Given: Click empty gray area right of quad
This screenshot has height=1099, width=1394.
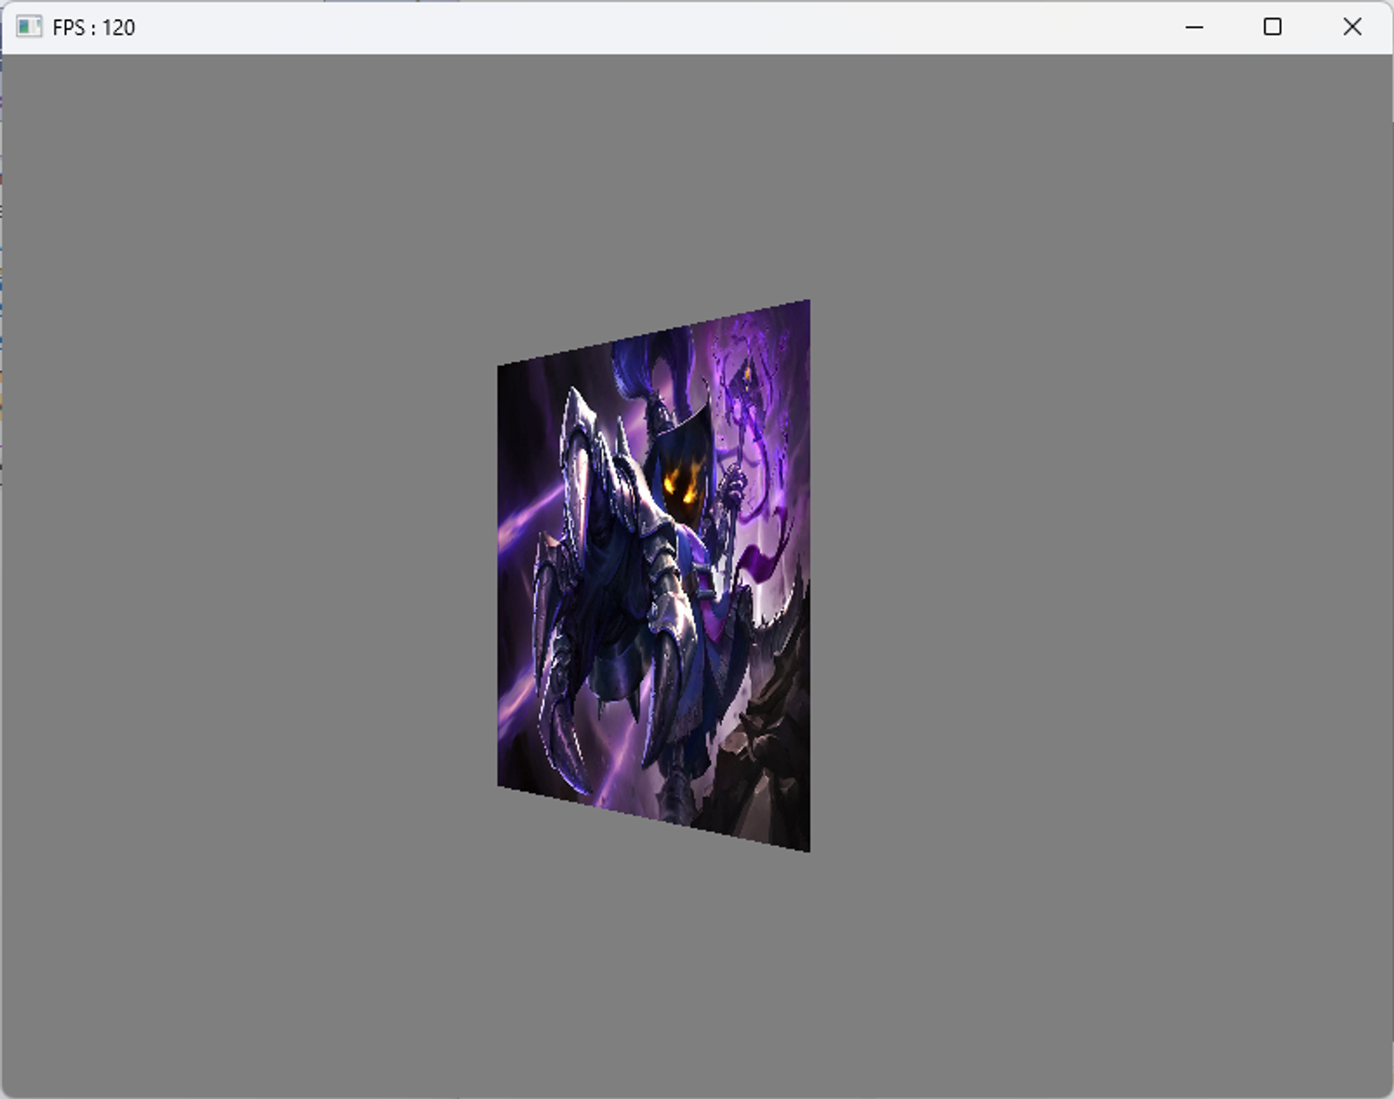Looking at the screenshot, I should 1101,572.
